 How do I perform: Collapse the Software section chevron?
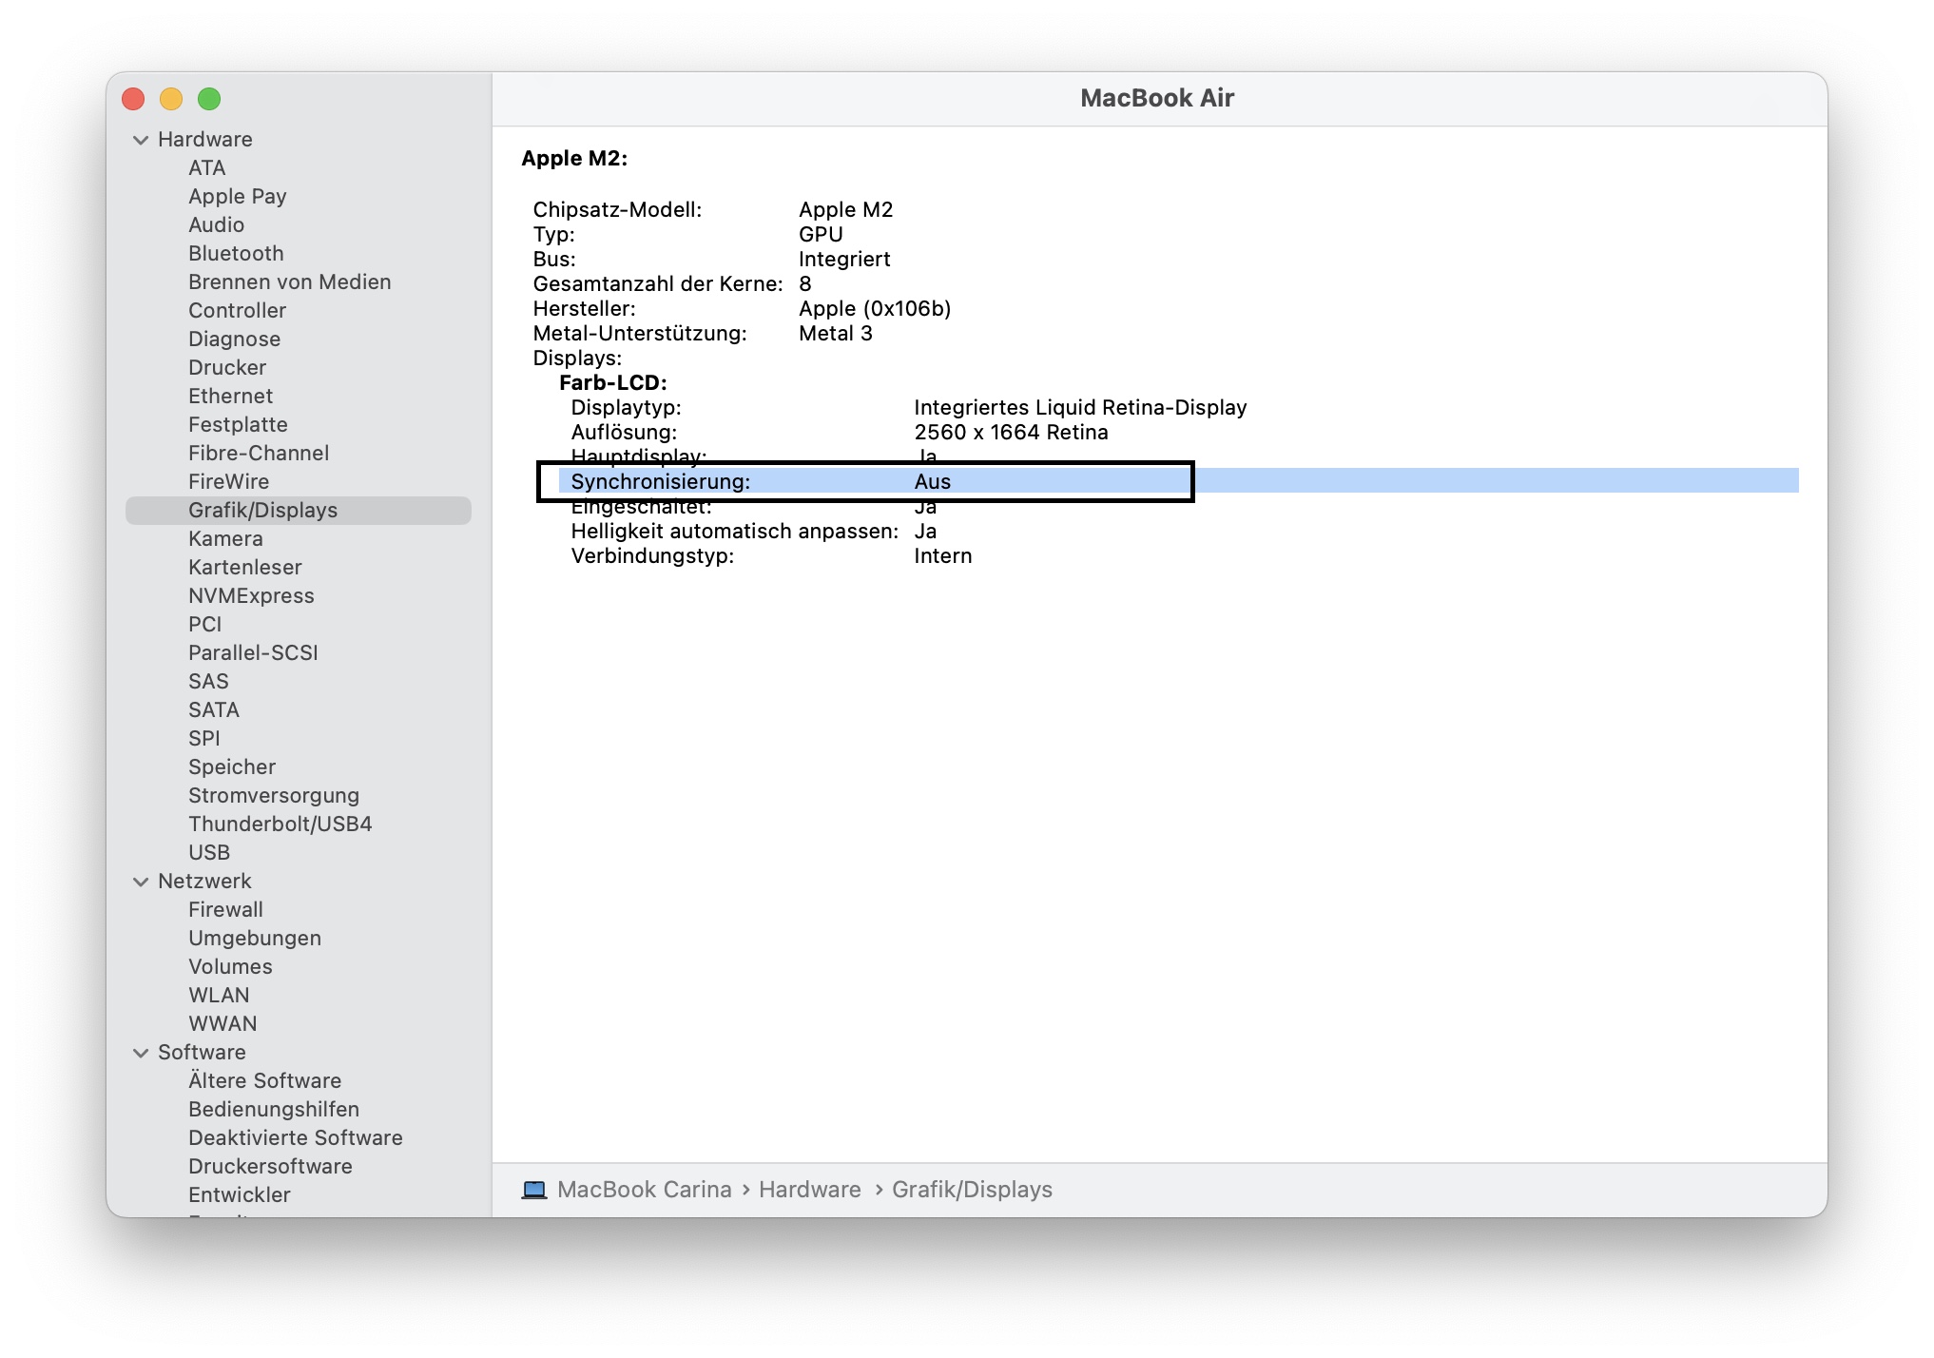click(141, 1053)
